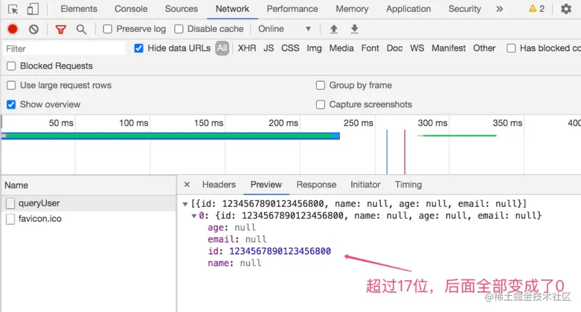Show the raw Response tab

[316, 185]
